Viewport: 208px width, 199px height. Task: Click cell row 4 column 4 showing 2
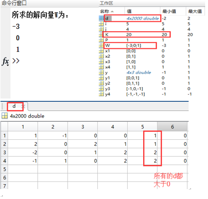pyautogui.click(x=113, y=161)
